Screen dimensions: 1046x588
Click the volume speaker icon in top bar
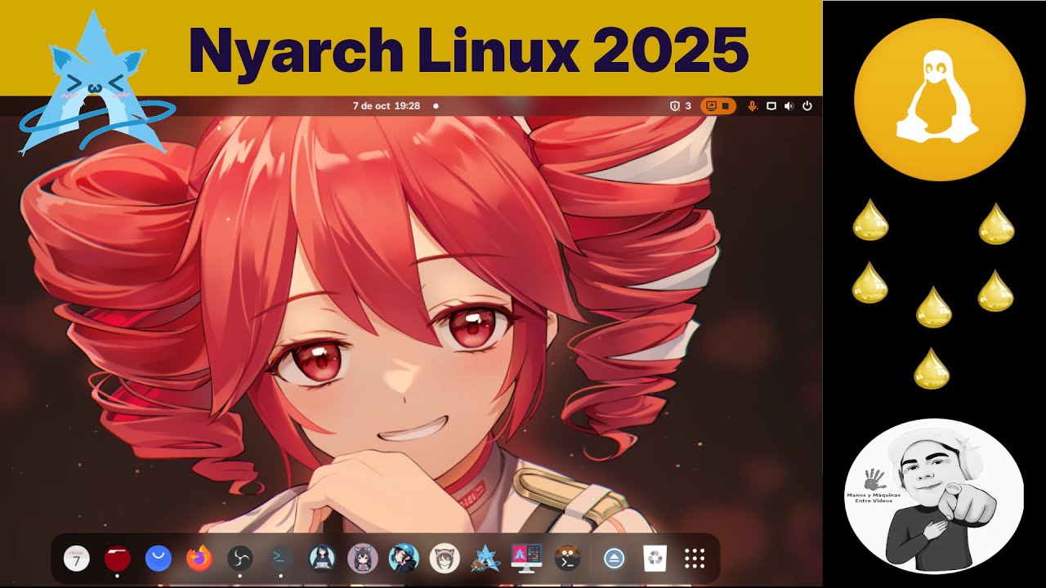click(x=789, y=106)
